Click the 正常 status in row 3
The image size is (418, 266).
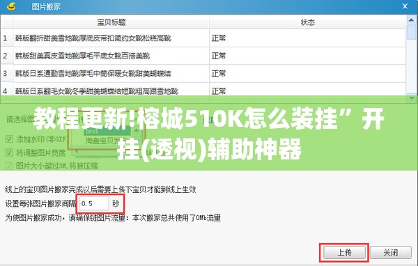pos(219,73)
